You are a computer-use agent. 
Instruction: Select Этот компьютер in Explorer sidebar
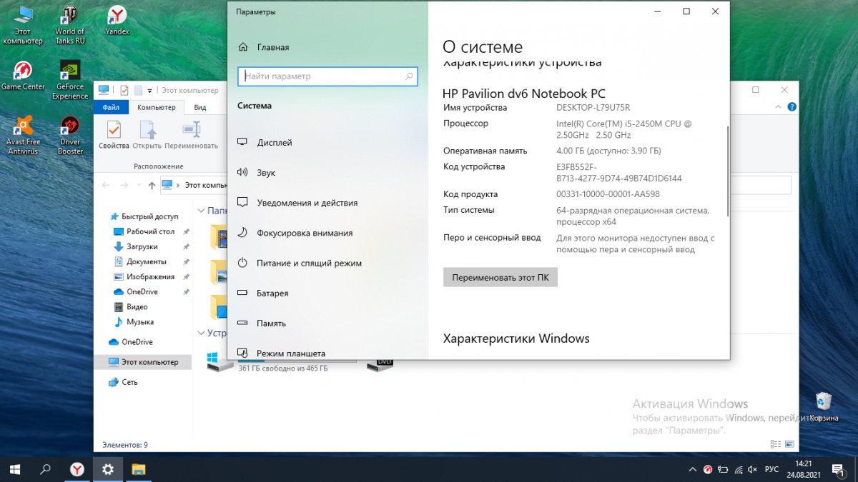coord(143,362)
